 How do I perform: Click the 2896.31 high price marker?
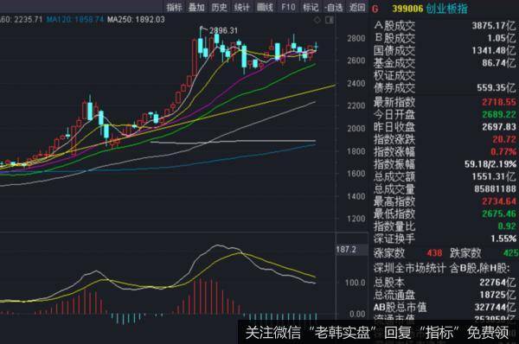coord(223,30)
